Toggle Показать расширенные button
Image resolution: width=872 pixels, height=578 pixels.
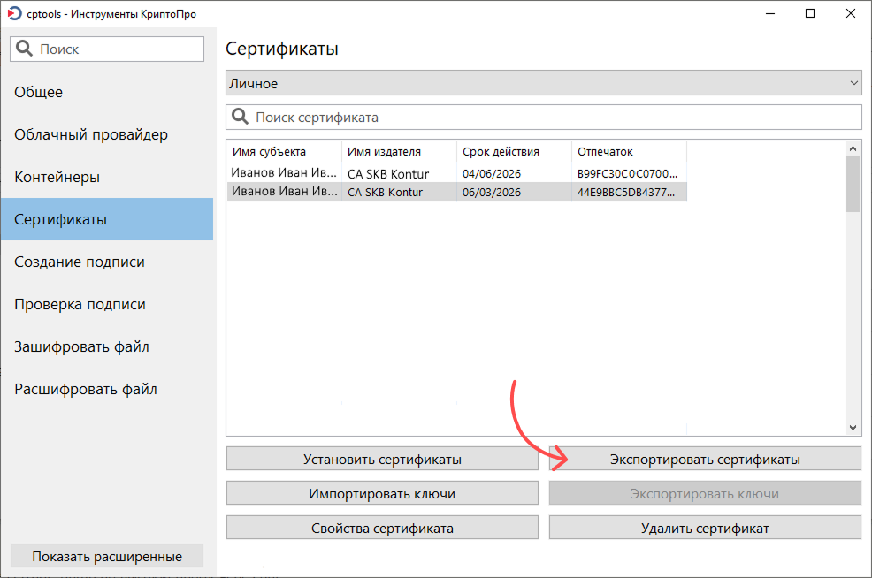coord(107,557)
